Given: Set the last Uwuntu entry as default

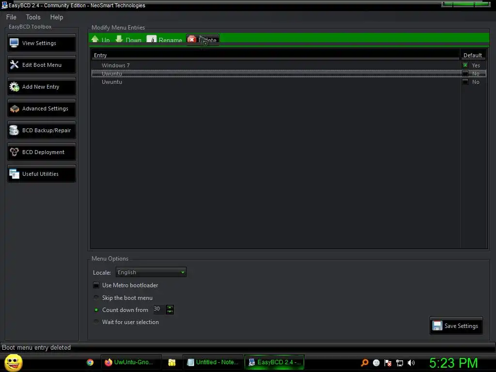Looking at the screenshot, I should point(465,81).
